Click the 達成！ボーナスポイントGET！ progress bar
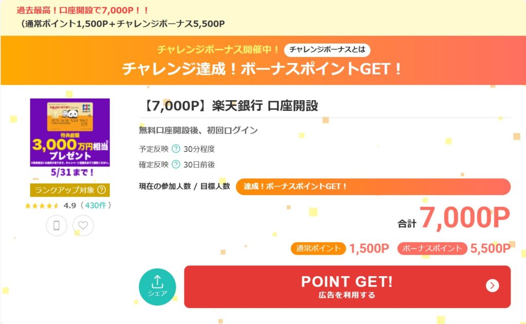The image size is (526, 324). coord(373,186)
